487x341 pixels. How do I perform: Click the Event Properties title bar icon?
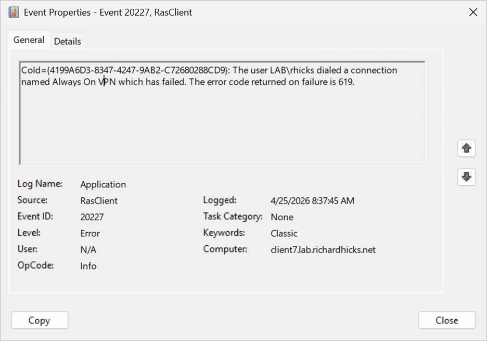coord(14,12)
